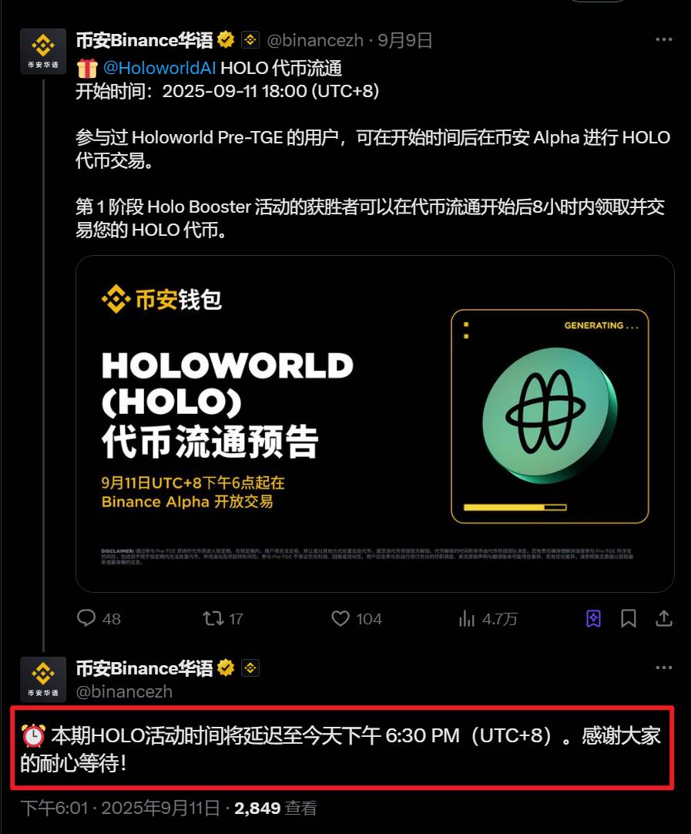Open the 币安Binance华语 profile name in first tweet
Viewport: 691px width, 834px height.
pyautogui.click(x=144, y=40)
